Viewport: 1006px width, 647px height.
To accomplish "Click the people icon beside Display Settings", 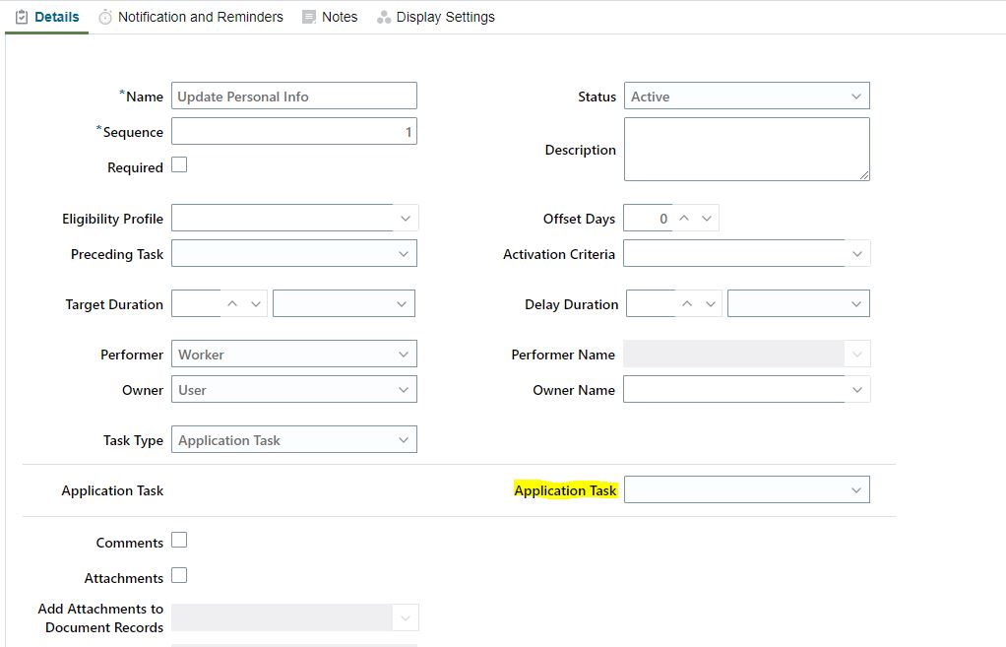I will pos(383,17).
